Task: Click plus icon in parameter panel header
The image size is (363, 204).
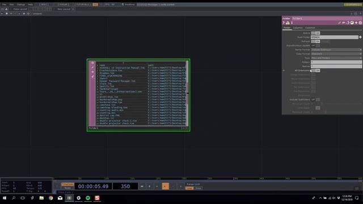Action: click(x=356, y=23)
